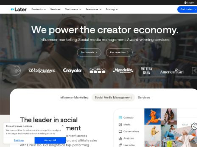Select the Calendar icon in sidebar preview

click(x=120, y=118)
